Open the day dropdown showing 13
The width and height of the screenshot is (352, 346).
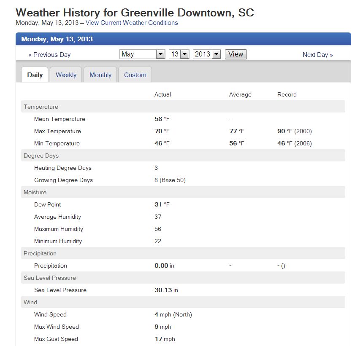pos(179,54)
